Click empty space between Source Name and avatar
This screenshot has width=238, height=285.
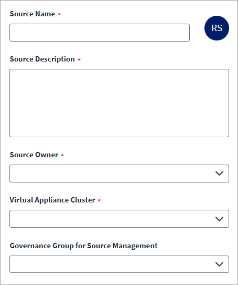[x=197, y=33]
